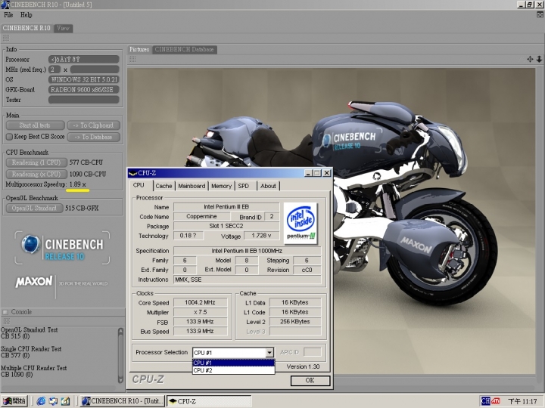Image resolution: width=545 pixels, height=408 pixels.
Task: Enable Keep Best CB Score checkbox
Action: click(x=9, y=137)
